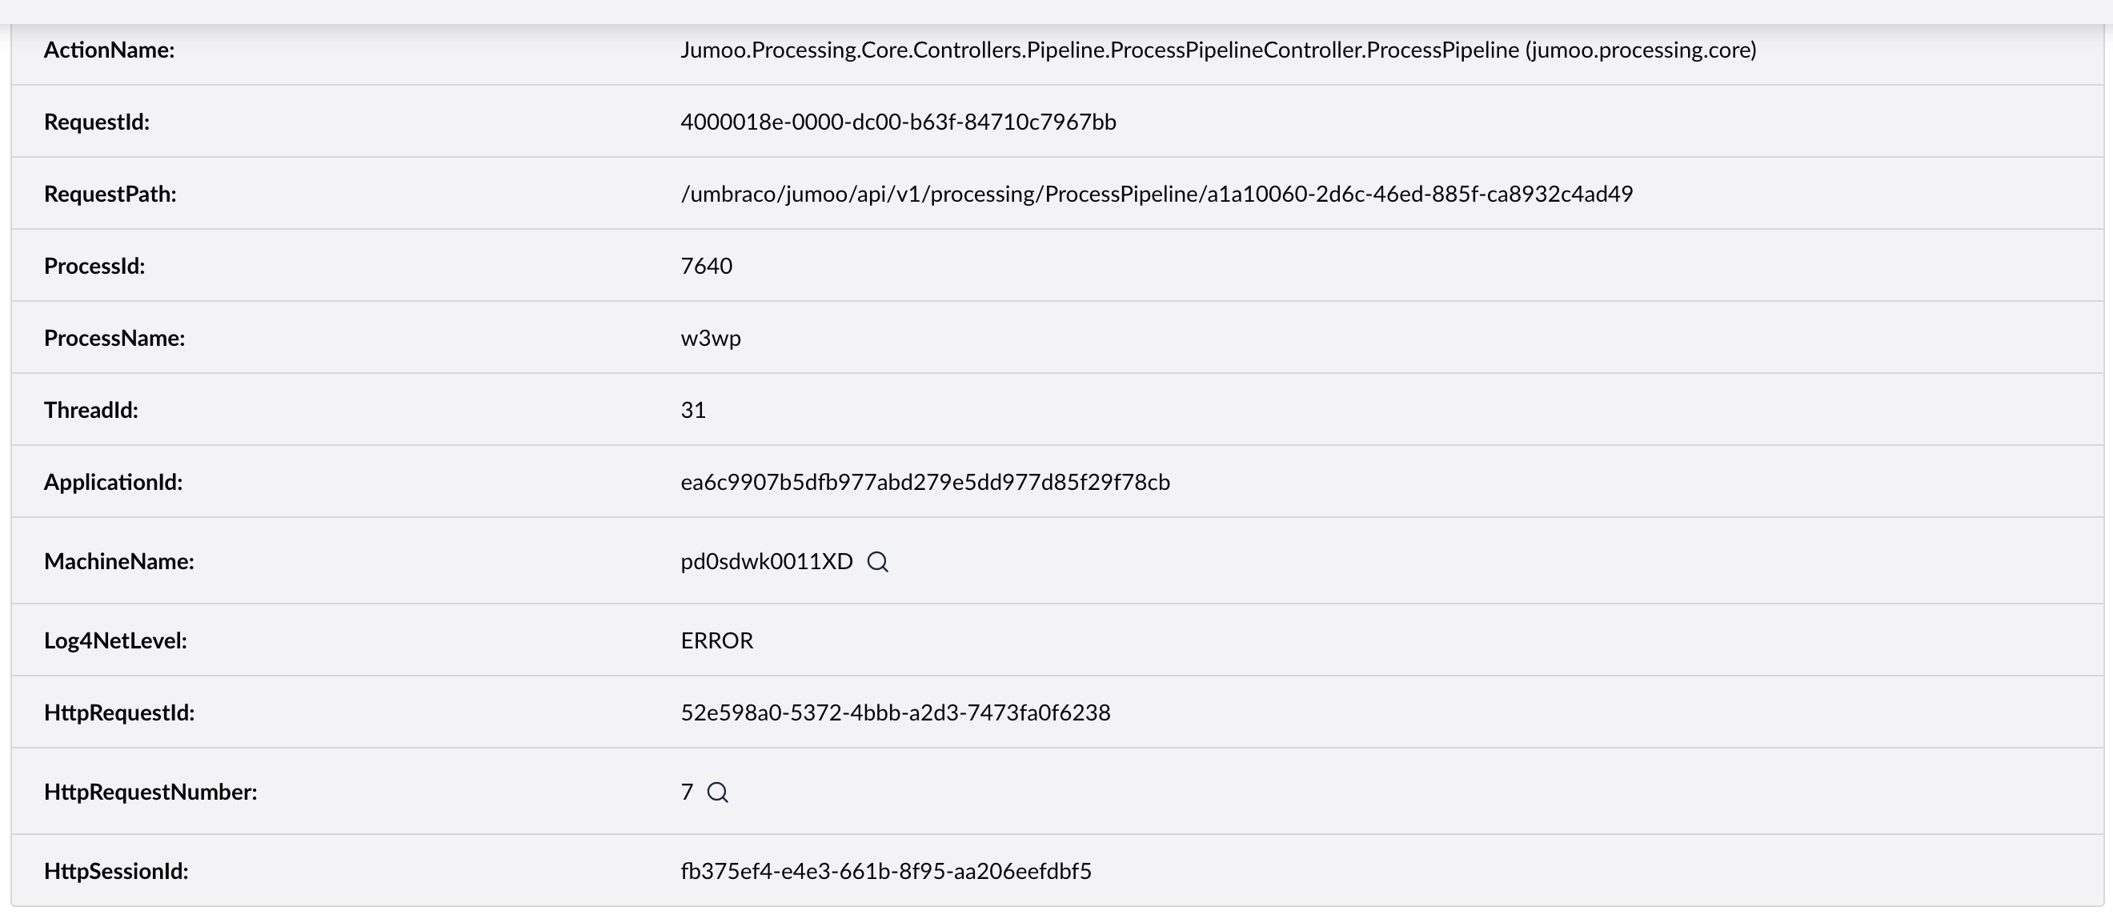Click the Log4NetLevel property label
The image size is (2113, 919).
[116, 641]
